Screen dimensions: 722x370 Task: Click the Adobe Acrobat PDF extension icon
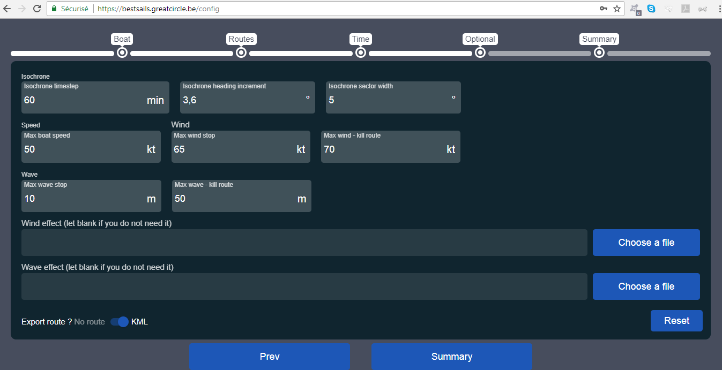click(685, 9)
